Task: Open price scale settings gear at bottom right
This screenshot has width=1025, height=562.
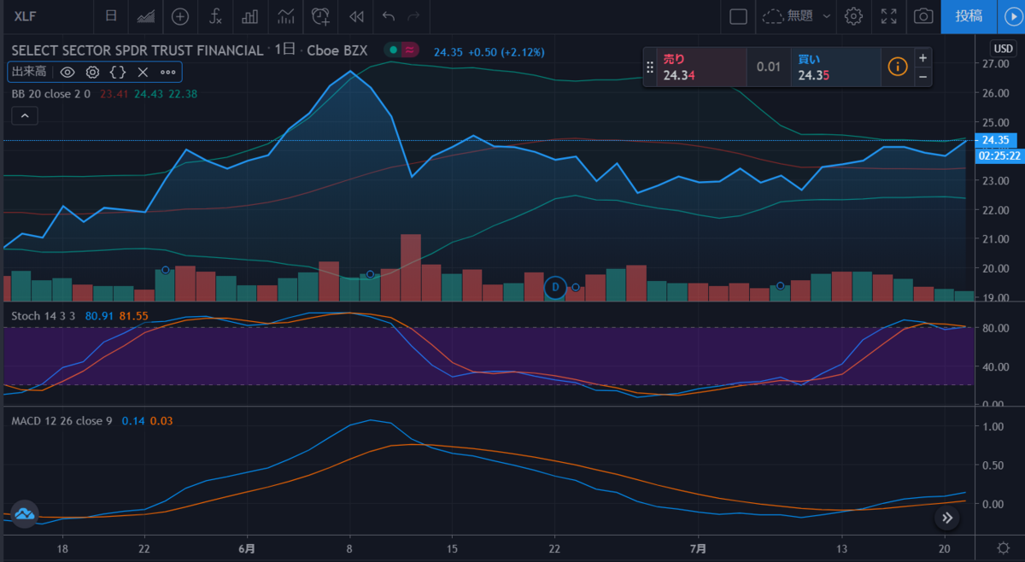Action: coord(1003,547)
